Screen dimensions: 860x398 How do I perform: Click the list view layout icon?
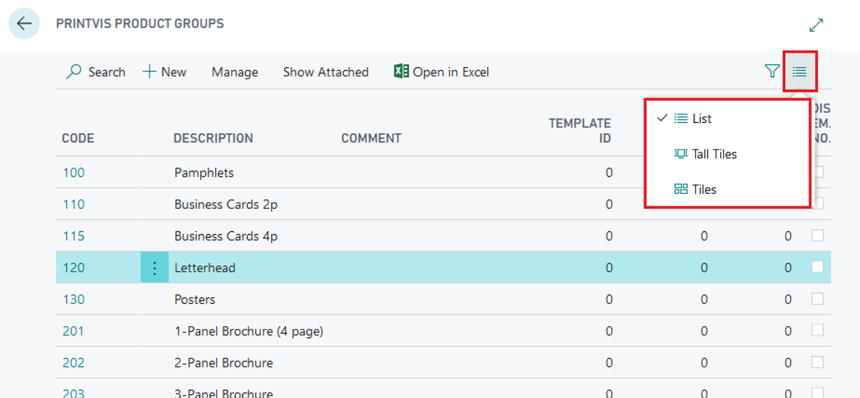[x=799, y=71]
